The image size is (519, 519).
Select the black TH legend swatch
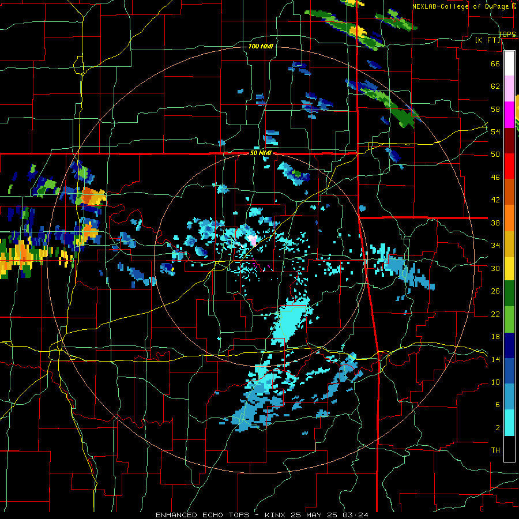tap(509, 449)
